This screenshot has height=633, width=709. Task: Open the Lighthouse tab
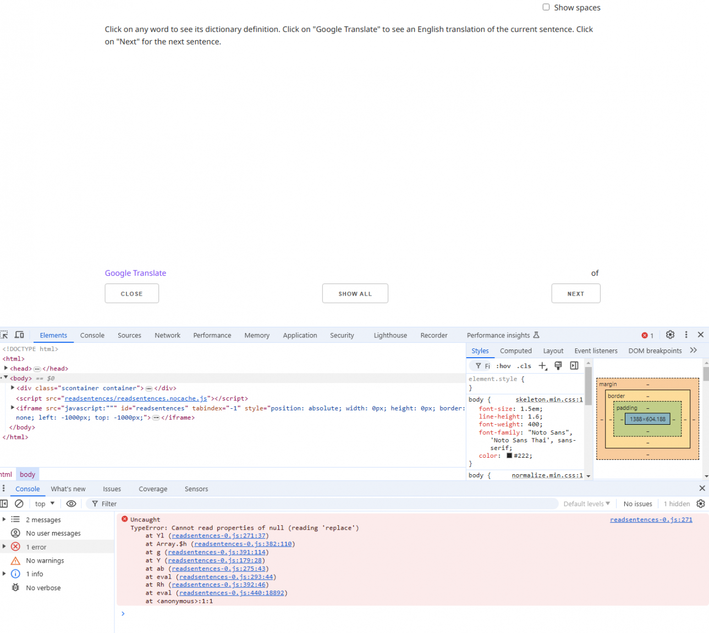391,335
